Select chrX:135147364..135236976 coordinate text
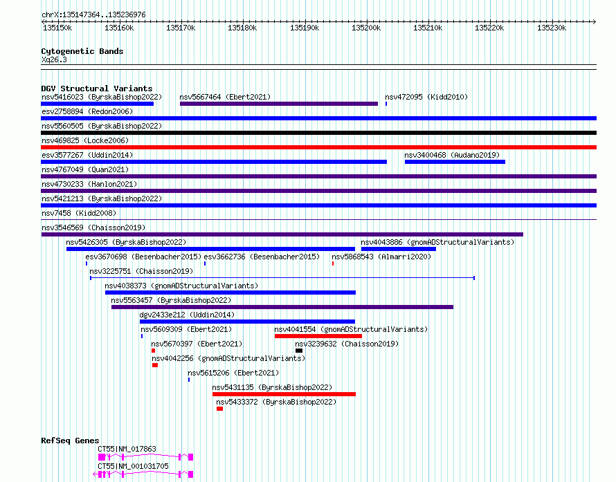The width and height of the screenshot is (616, 482). point(93,15)
